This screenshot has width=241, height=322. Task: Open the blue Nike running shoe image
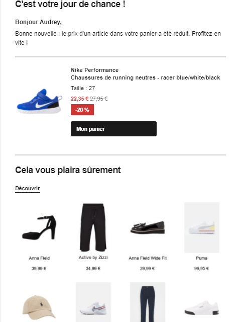pos(40,101)
